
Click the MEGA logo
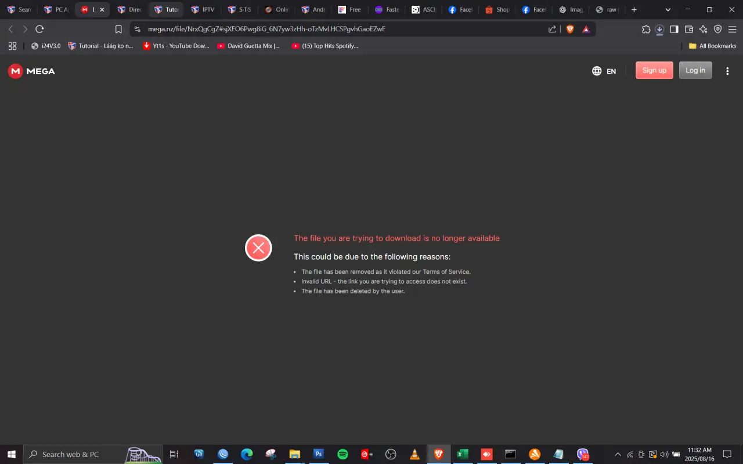[x=31, y=71]
